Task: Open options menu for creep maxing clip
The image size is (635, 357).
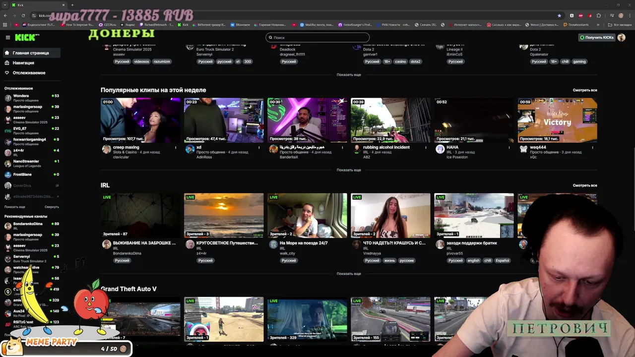Action: [176, 147]
